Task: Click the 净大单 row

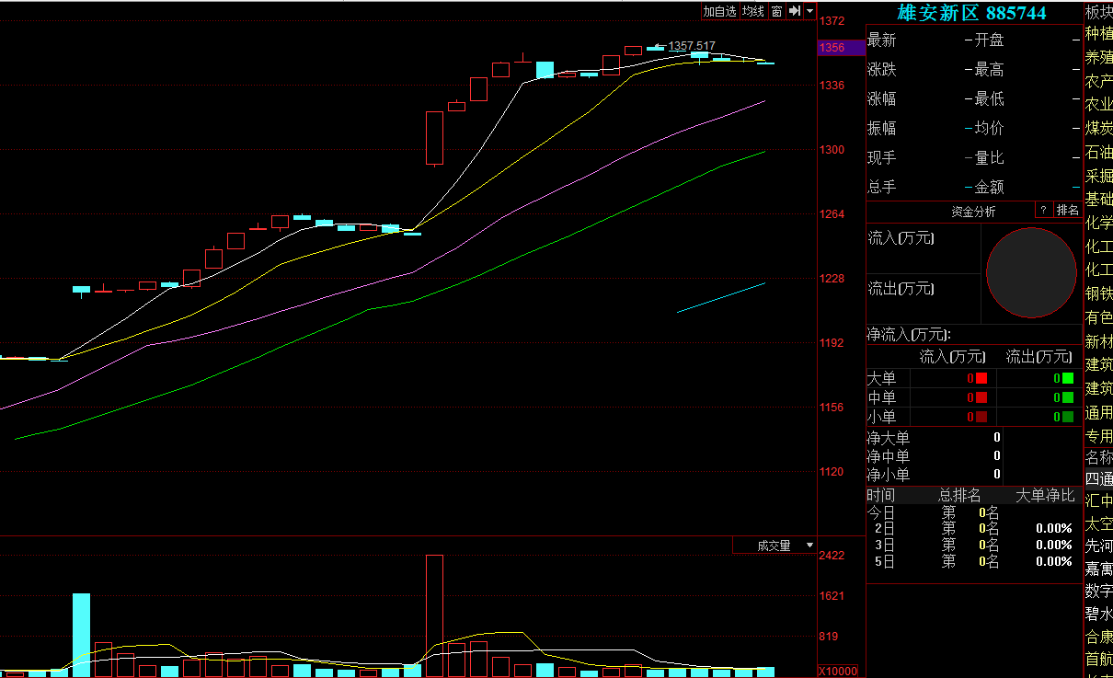Action: (x=934, y=438)
